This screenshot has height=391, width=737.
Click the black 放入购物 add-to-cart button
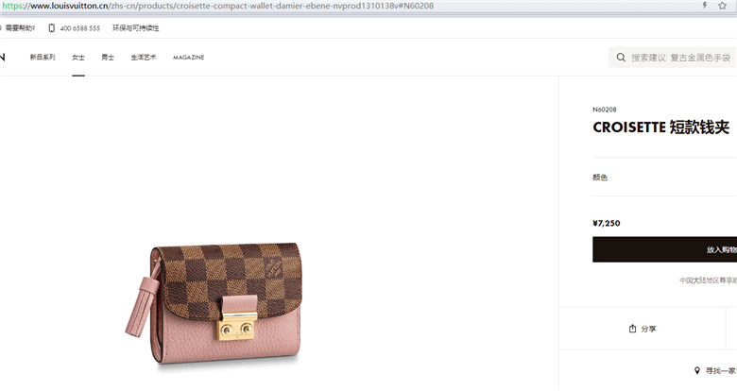click(x=664, y=249)
